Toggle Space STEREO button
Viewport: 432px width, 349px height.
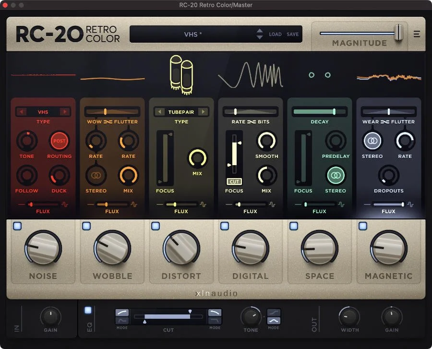point(336,175)
